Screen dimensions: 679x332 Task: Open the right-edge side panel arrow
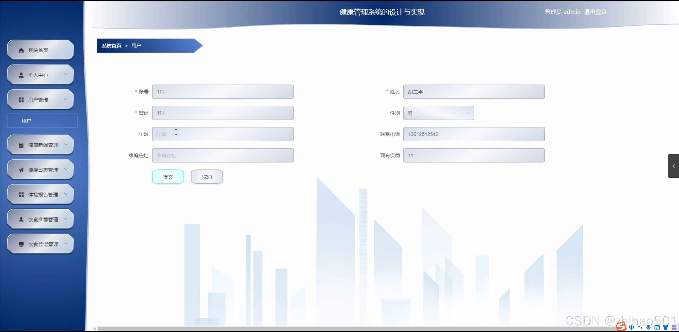(x=673, y=166)
